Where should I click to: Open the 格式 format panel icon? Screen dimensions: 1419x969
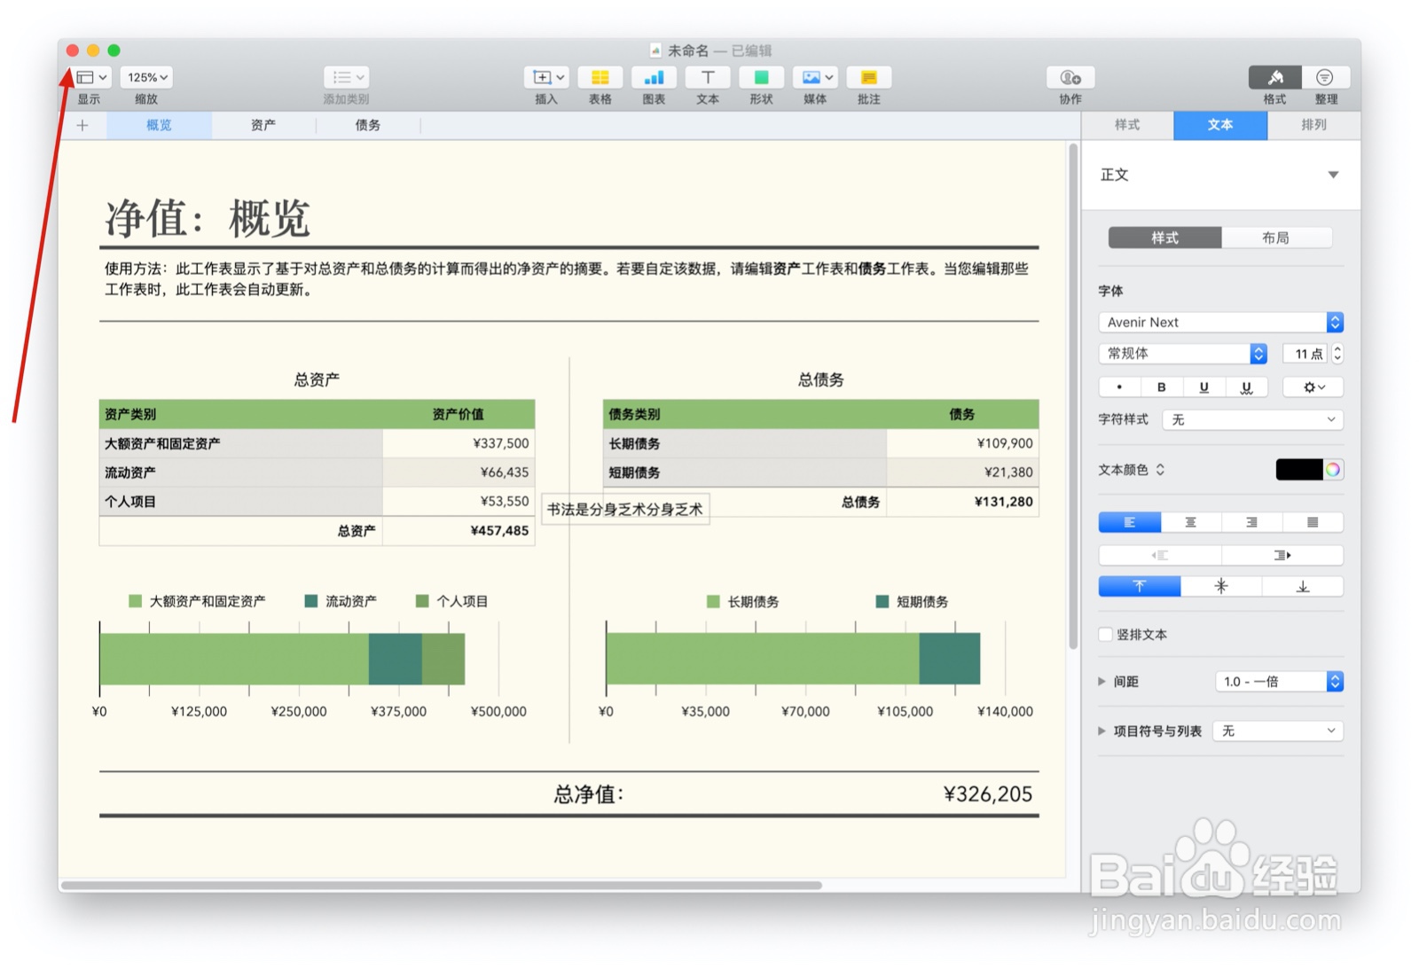point(1274,78)
